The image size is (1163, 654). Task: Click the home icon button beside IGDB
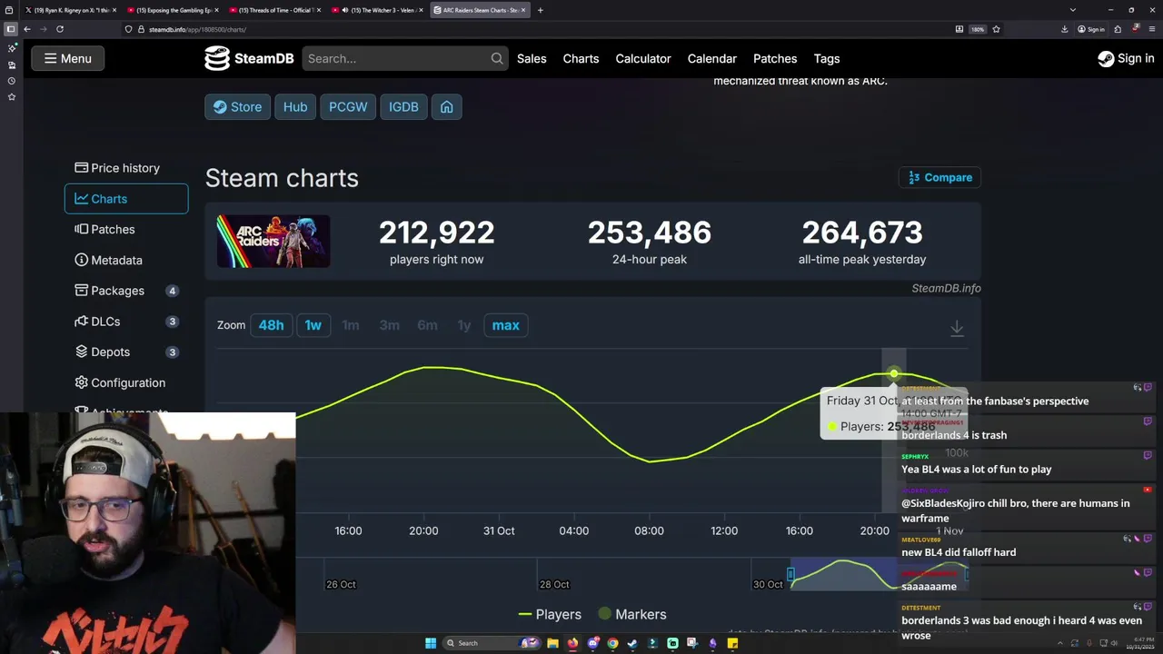446,107
